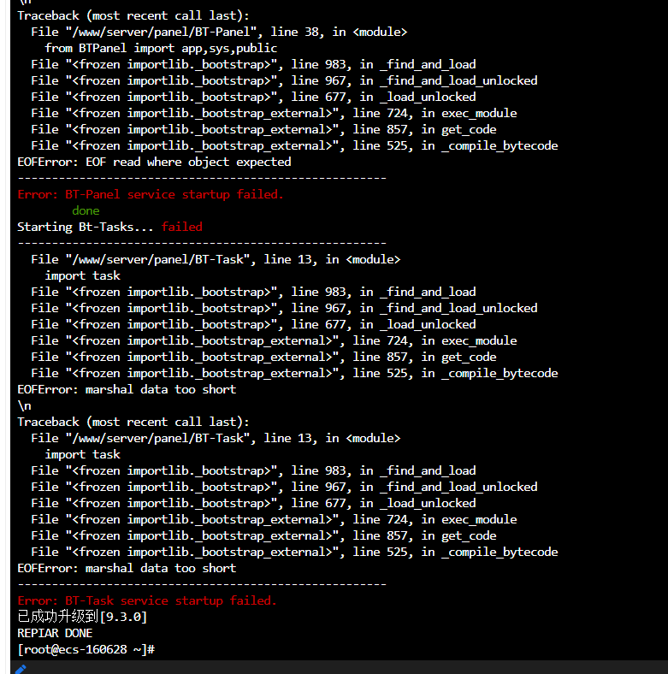Click 'EOFError: EOF read where object expected'
668x674 pixels.
tap(154, 162)
